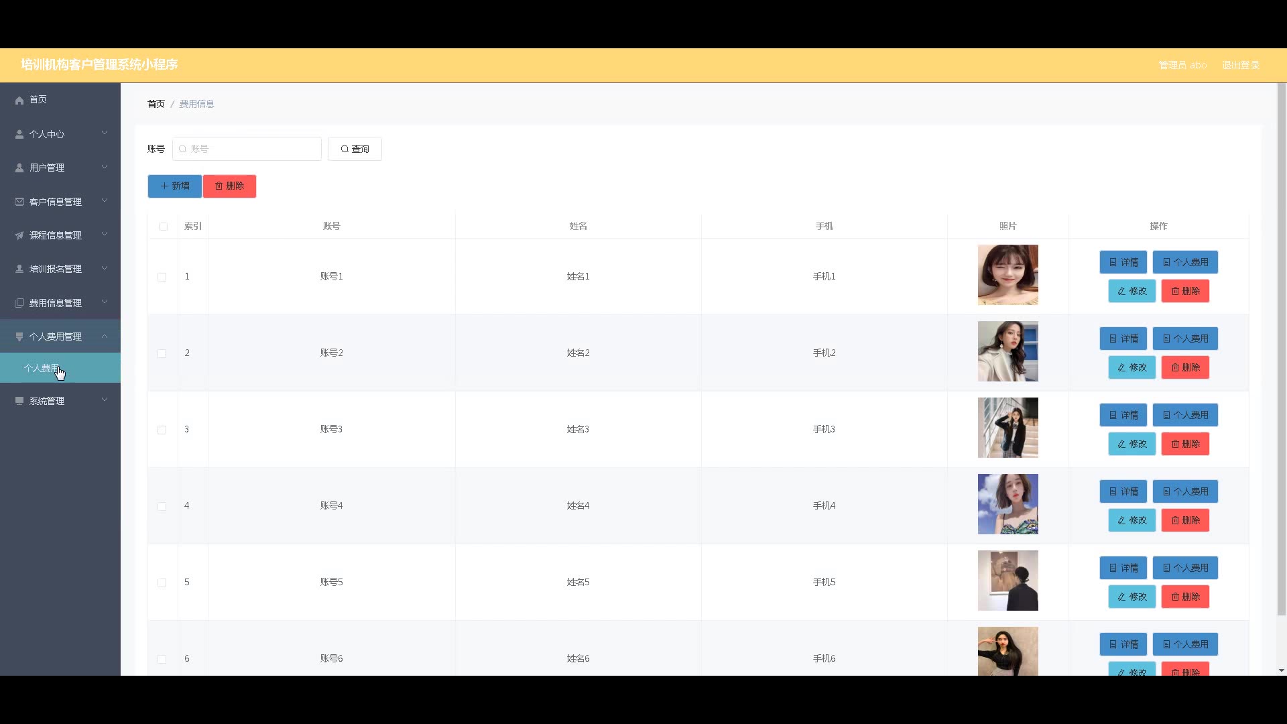Screen dimensions: 1287x724
Task: Click the 费用信息管理 copy icon
Action: (19, 303)
